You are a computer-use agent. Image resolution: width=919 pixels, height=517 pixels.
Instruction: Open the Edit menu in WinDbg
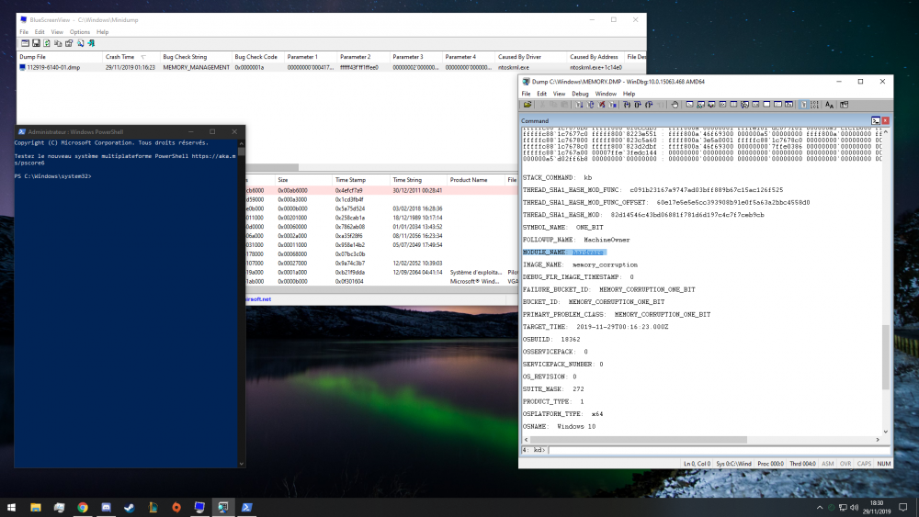tap(541, 94)
